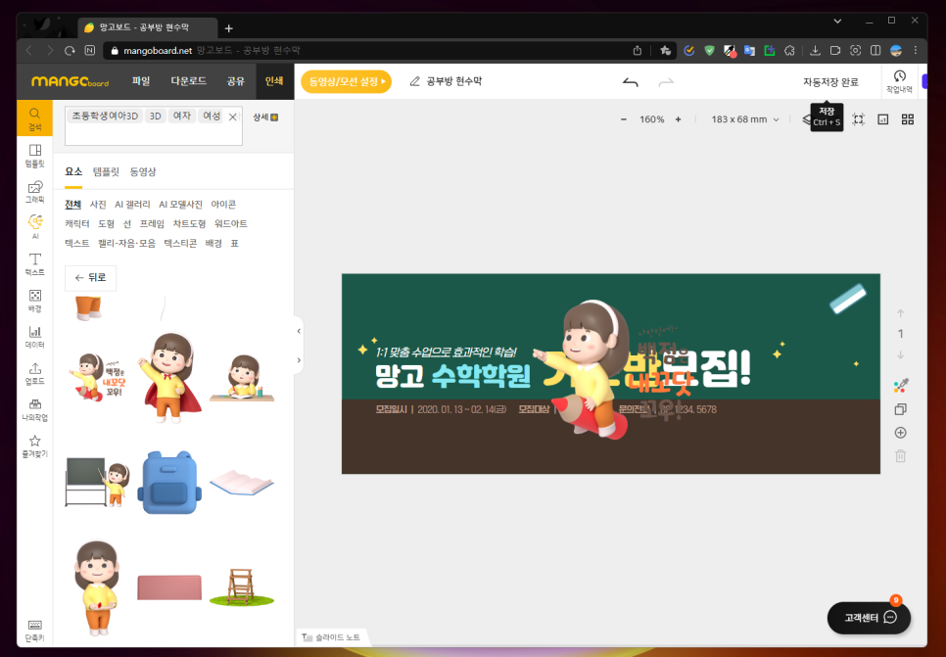This screenshot has height=657, width=946.
Task: Switch to grid slide overview
Action: pos(908,119)
